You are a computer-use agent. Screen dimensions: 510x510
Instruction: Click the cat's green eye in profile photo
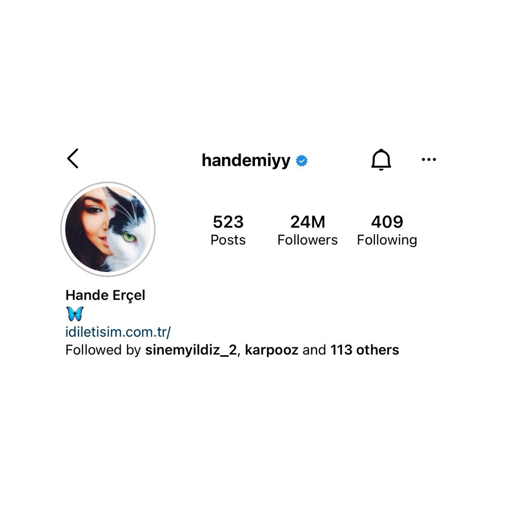(x=129, y=237)
